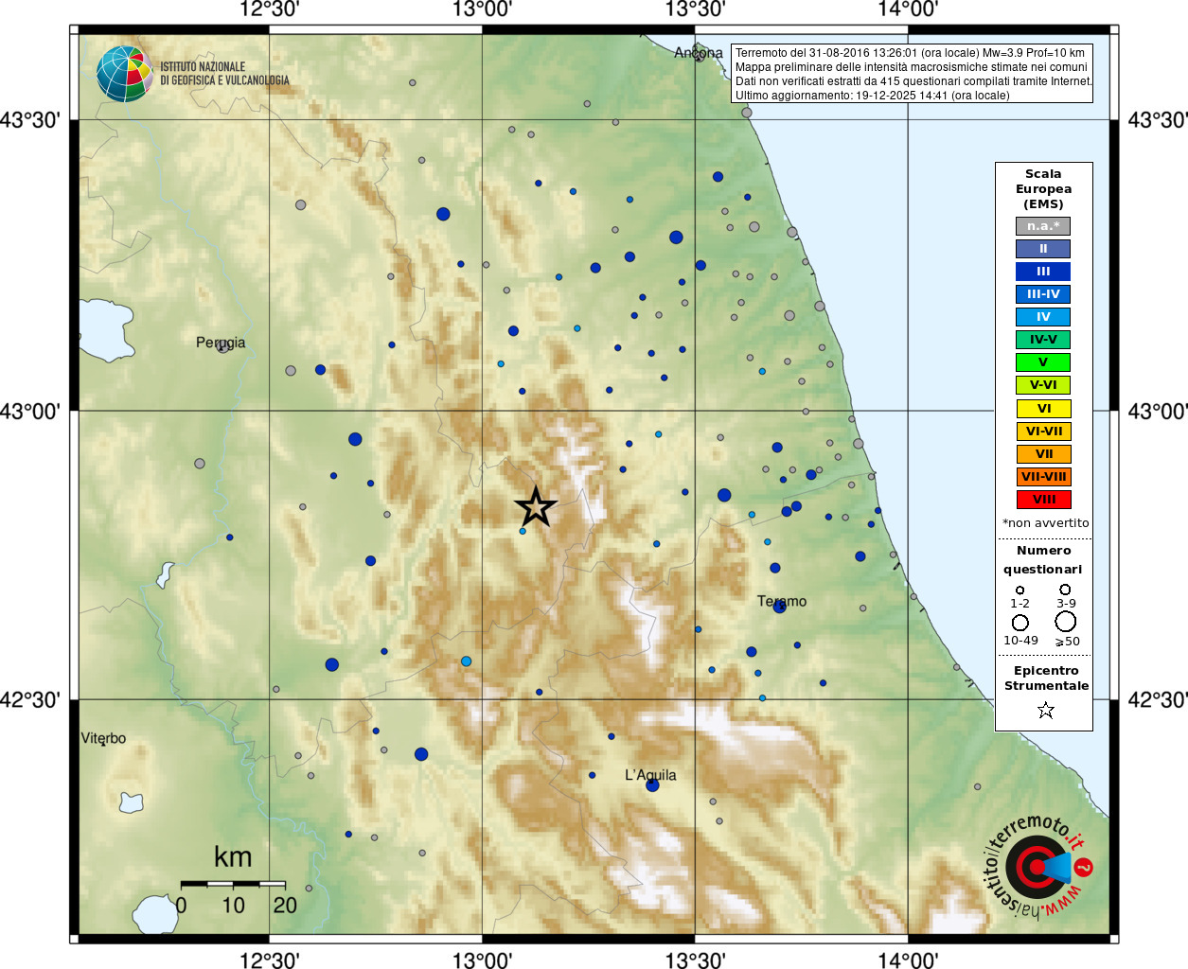Click the km scale bar
Viewport: 1188px width, 969px height.
point(233,884)
